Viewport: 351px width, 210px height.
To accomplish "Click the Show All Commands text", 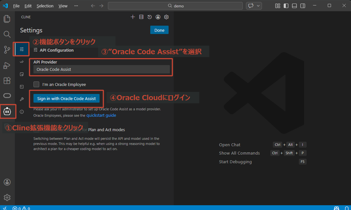I will coord(239,153).
